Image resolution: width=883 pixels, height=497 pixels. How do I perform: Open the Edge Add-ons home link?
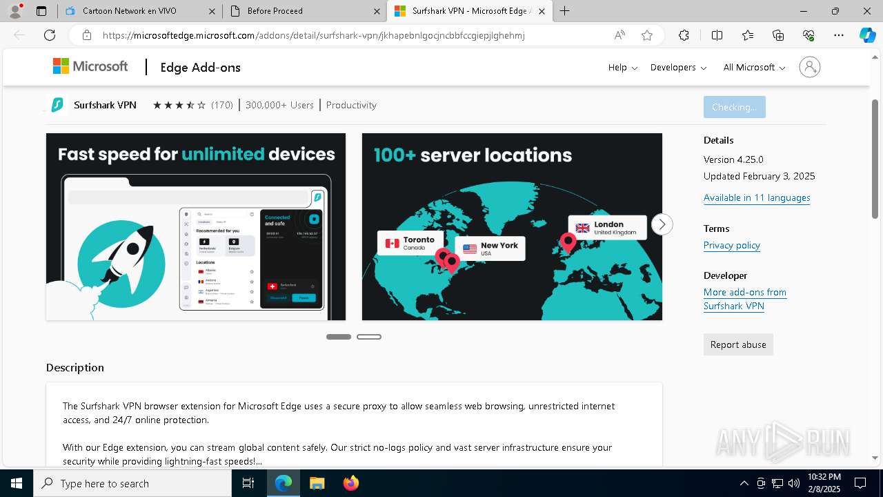pos(200,67)
